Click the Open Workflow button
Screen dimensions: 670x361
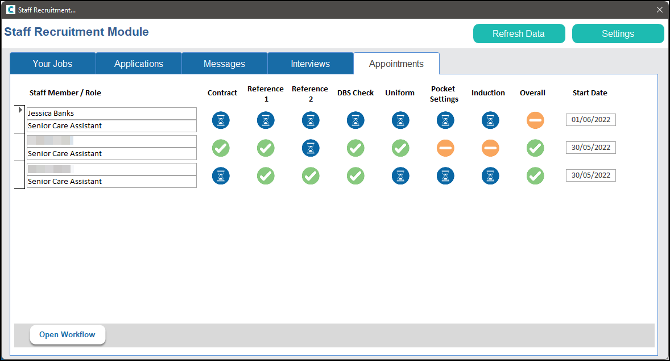click(x=67, y=334)
